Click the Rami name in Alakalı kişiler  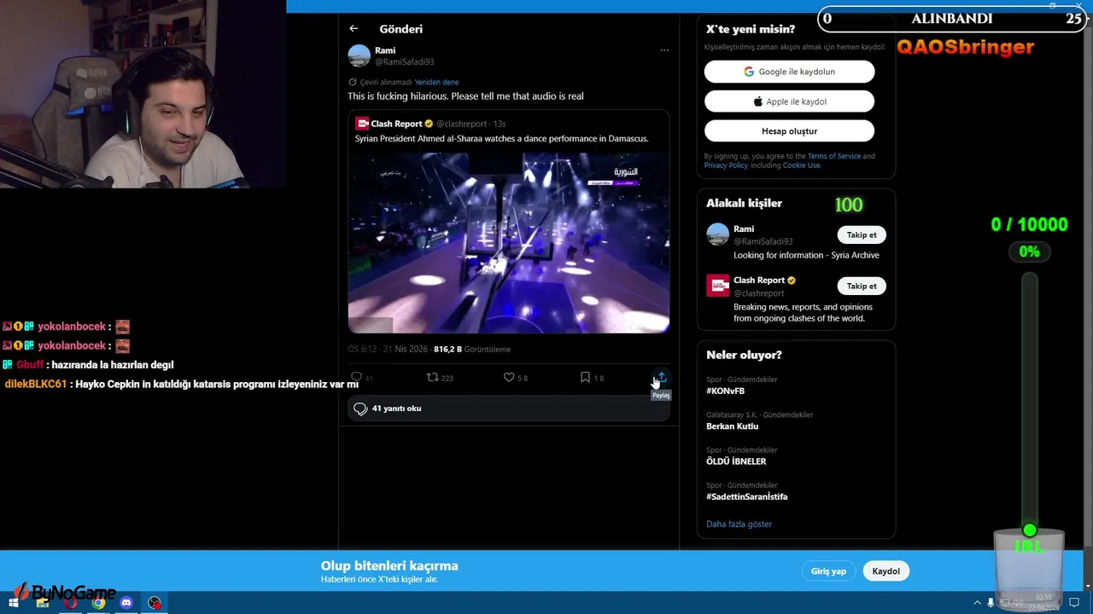coord(744,229)
